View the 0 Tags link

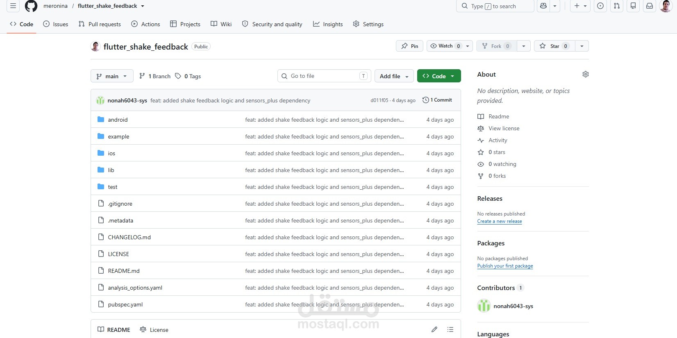pyautogui.click(x=188, y=76)
